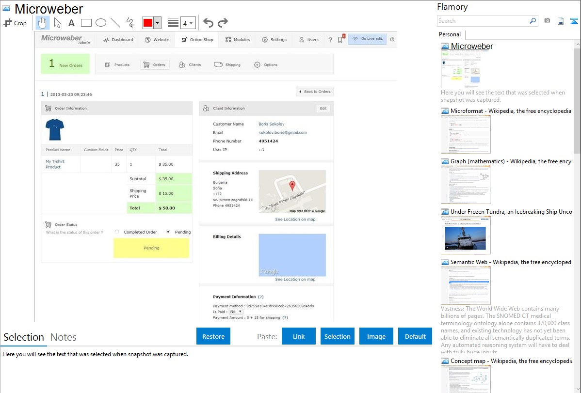
Task: Select the text annotation tool
Action: click(71, 23)
